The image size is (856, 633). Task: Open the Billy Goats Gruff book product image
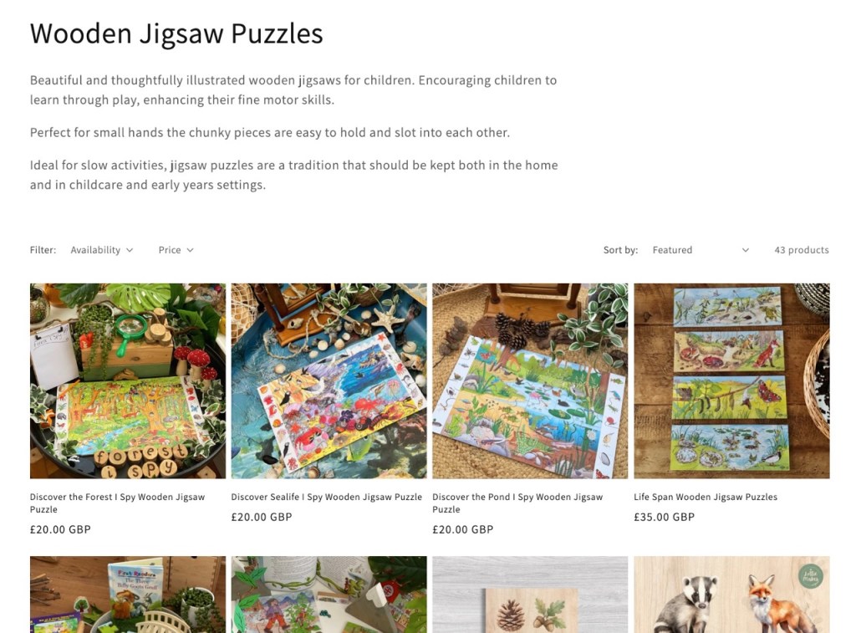[128, 595]
